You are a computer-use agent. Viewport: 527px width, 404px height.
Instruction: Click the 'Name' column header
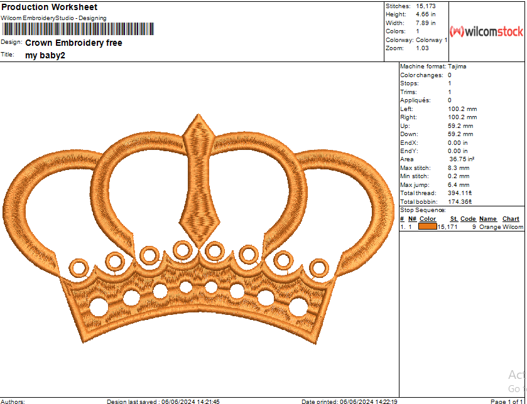coord(488,219)
